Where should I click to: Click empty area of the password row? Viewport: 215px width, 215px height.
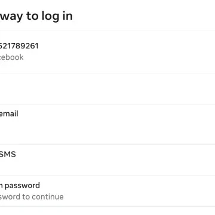[136, 191]
